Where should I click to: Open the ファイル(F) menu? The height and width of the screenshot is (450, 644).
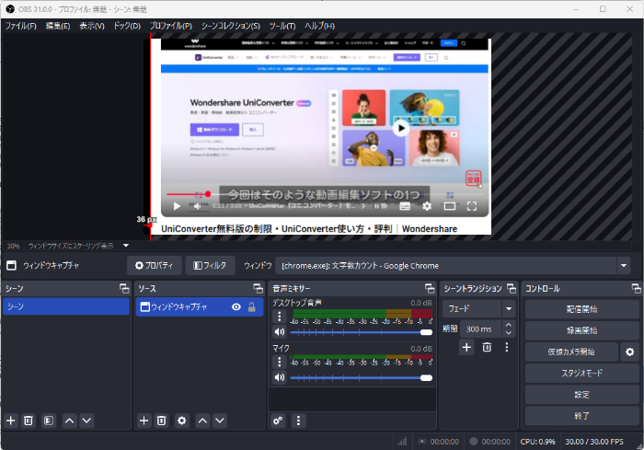click(20, 26)
